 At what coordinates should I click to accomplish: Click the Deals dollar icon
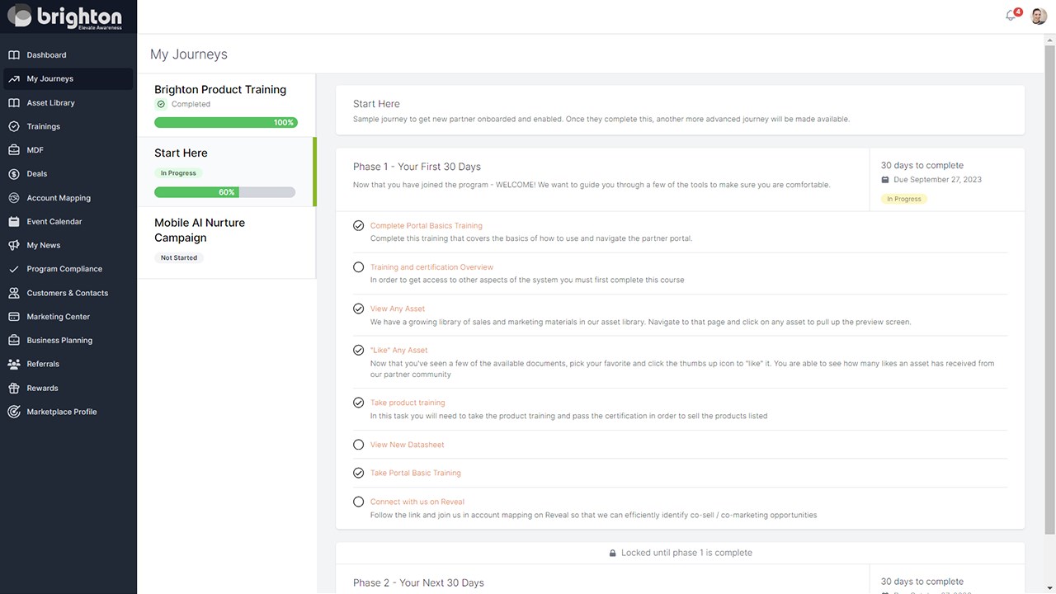click(13, 174)
